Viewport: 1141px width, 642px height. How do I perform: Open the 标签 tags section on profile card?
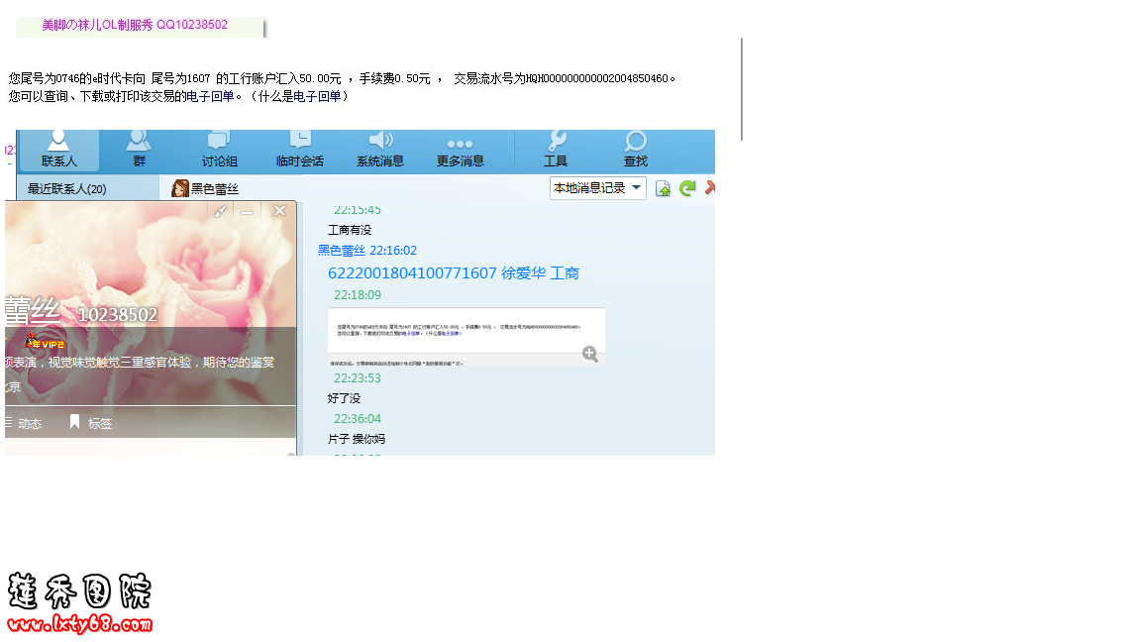91,423
